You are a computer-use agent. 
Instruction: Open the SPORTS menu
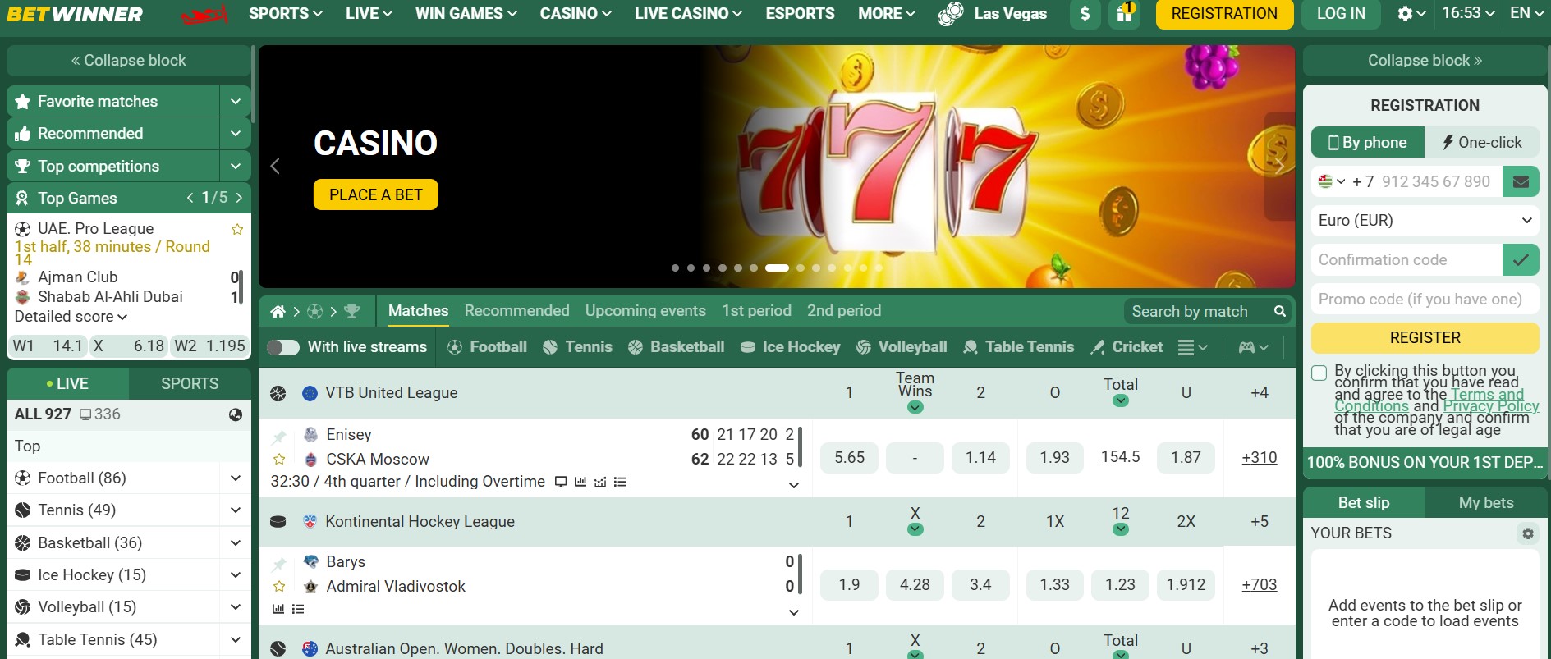[285, 14]
